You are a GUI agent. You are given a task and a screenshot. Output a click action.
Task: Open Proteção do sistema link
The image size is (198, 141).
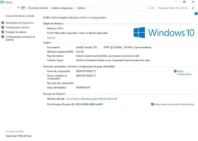tap(16, 32)
